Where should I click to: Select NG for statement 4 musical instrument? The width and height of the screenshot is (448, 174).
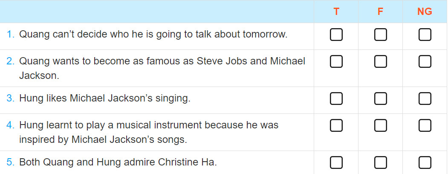pyautogui.click(x=425, y=125)
